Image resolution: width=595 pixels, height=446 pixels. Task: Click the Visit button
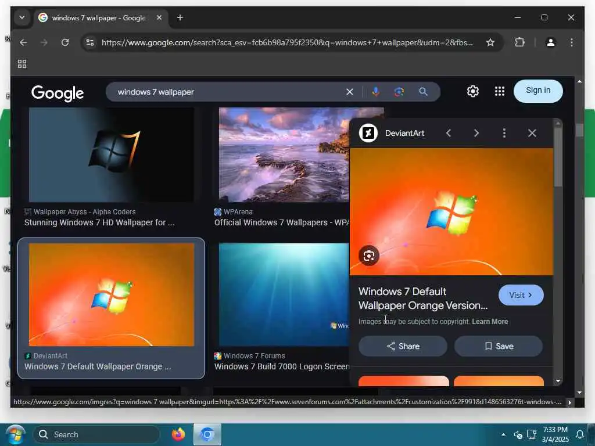[x=521, y=295]
